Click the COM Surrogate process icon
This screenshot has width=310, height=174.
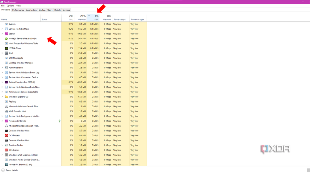6,58
